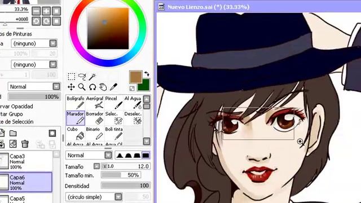The width and height of the screenshot is (361, 203).
Task: Select third brush edge shape
Action: coord(137,156)
